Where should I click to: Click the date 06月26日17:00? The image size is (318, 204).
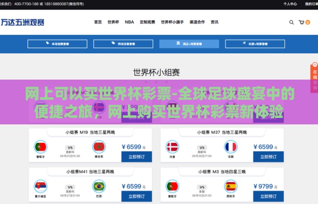(x=202, y=156)
